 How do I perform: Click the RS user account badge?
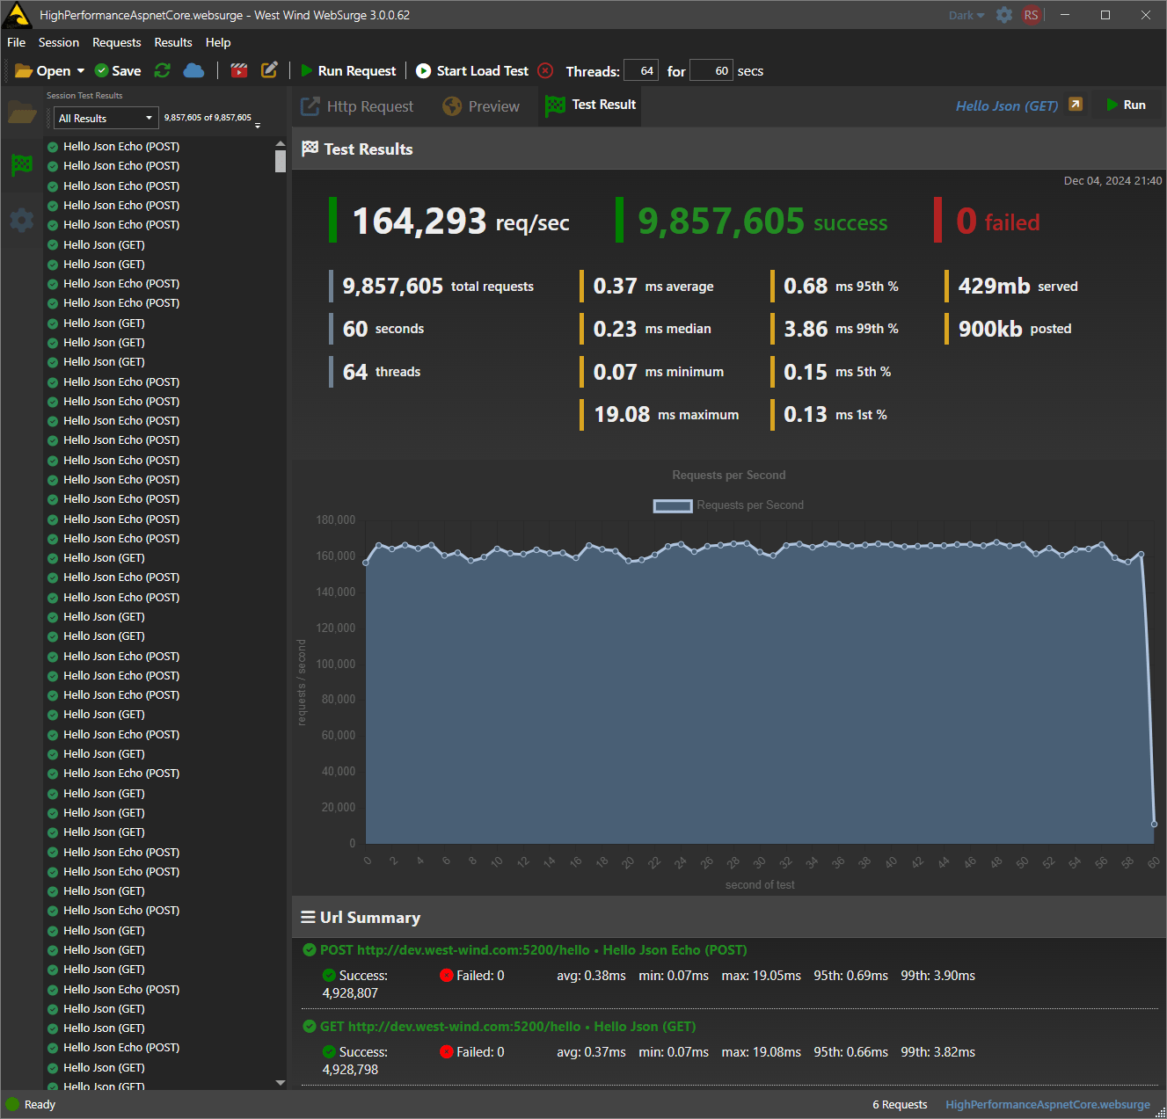click(x=1032, y=15)
